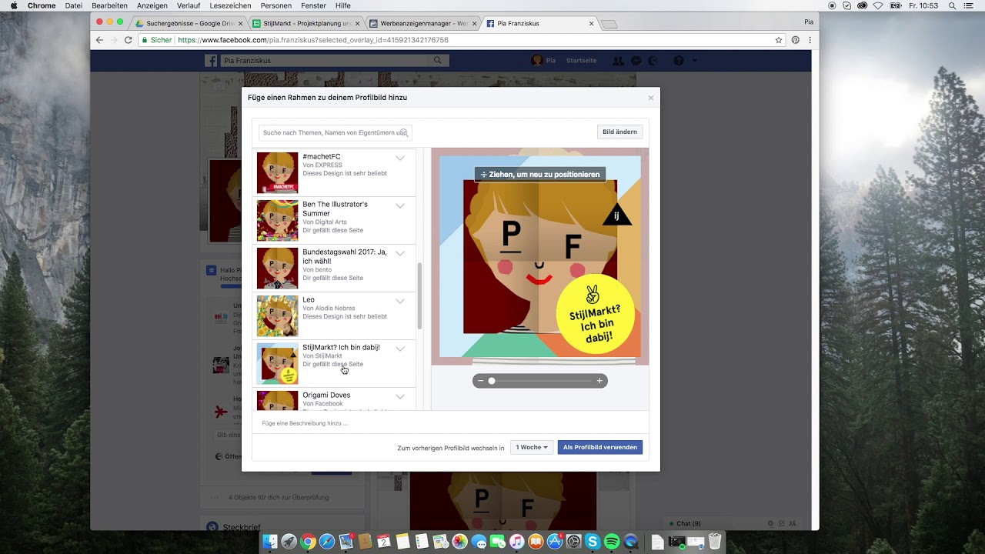Image resolution: width=985 pixels, height=554 pixels.
Task: Open iTunes from the dock
Action: click(x=516, y=542)
